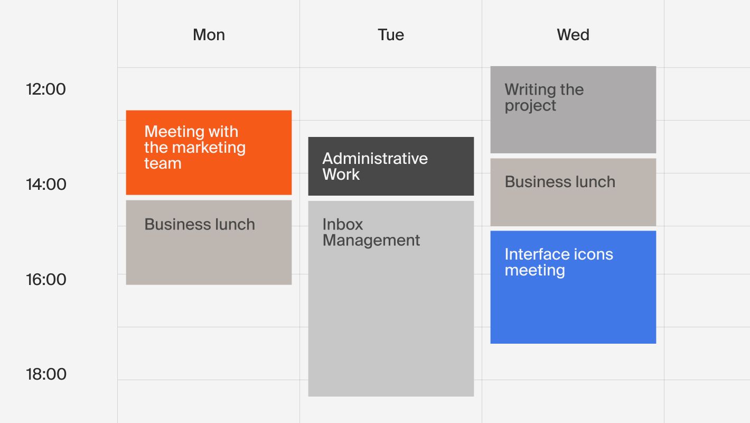The width and height of the screenshot is (750, 423).
Task: Click empty Monday slot above the orange meeting
Action: click(209, 88)
